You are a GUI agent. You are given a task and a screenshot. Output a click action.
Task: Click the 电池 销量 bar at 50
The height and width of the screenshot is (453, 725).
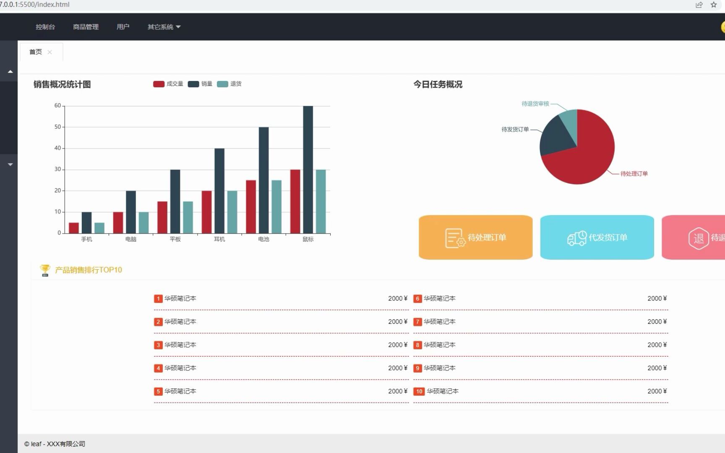click(x=263, y=180)
